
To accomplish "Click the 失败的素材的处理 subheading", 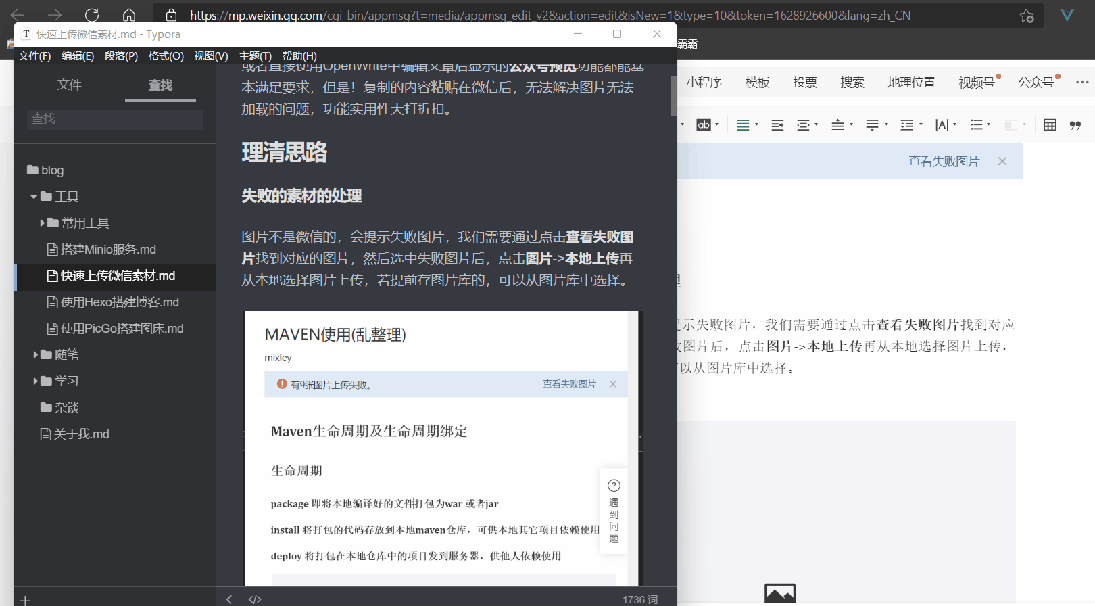I will pos(301,195).
